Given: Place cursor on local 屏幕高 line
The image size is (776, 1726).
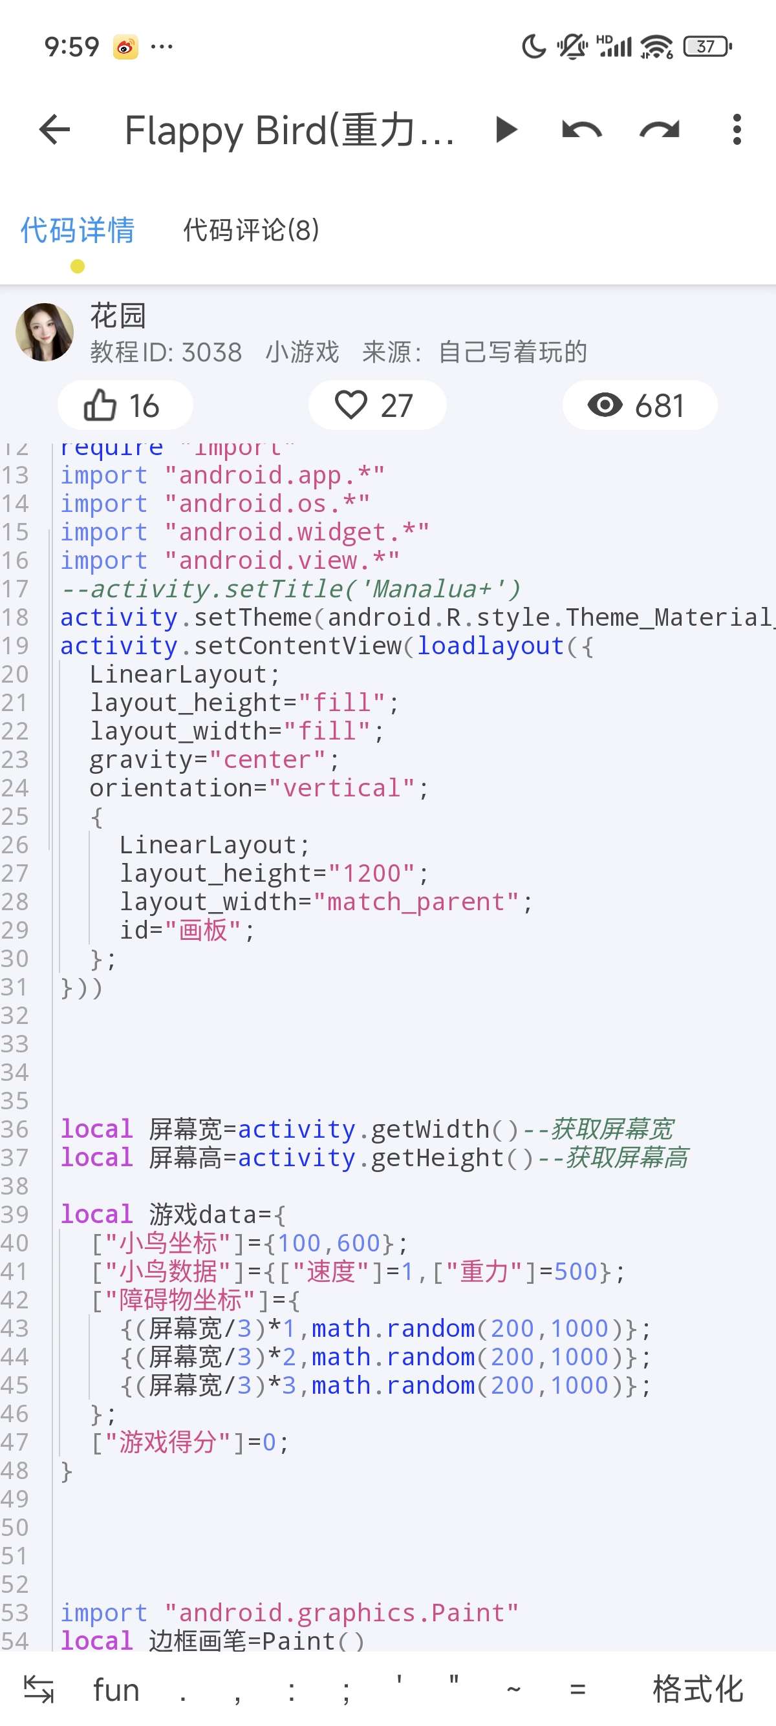Looking at the screenshot, I should pyautogui.click(x=374, y=1158).
